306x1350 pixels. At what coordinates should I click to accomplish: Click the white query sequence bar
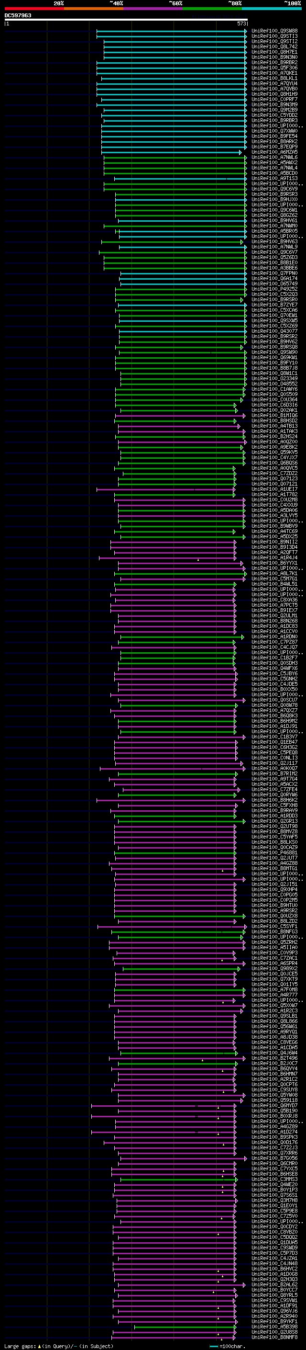point(126,19)
